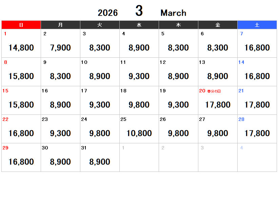Image resolution: width=278 pixels, height=197 pixels.
Task: Click the Friday header 金
Action: 218,25
